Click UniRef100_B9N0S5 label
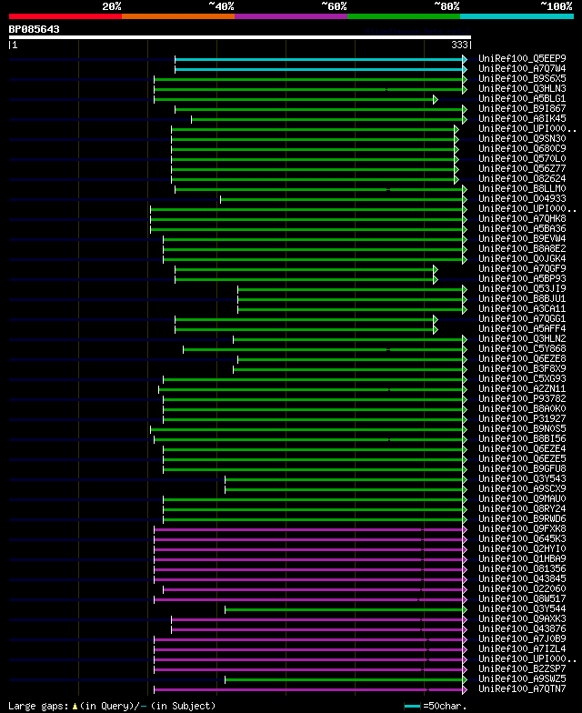This screenshot has width=582, height=713. [522, 429]
